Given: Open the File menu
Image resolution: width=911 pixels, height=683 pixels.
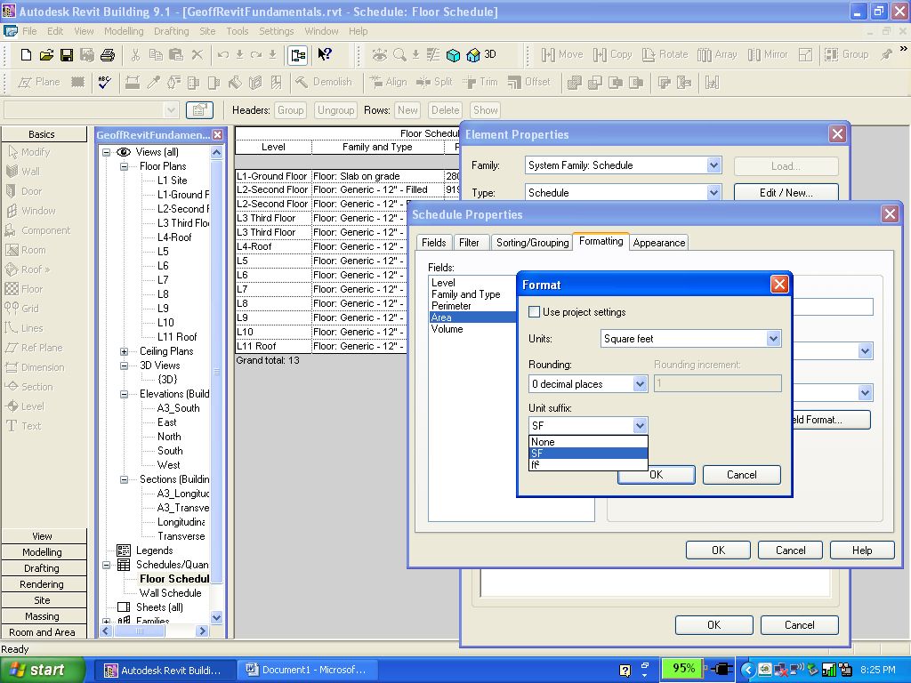Looking at the screenshot, I should click(29, 31).
